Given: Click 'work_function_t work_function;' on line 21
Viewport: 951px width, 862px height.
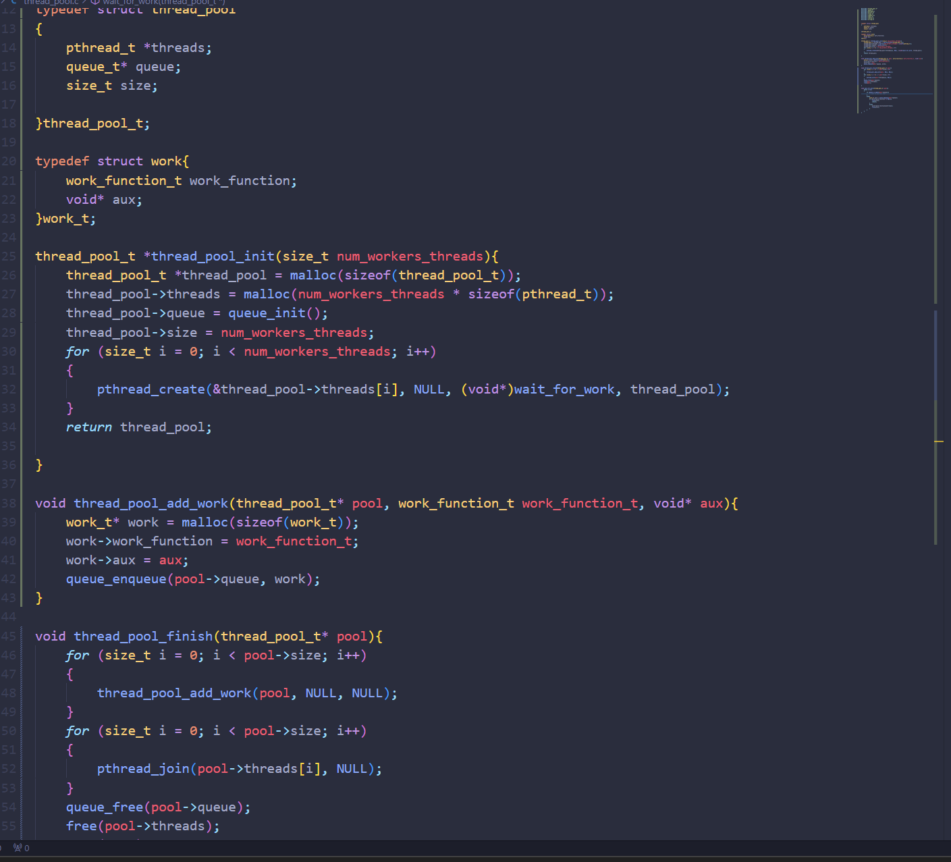Looking at the screenshot, I should 181,181.
